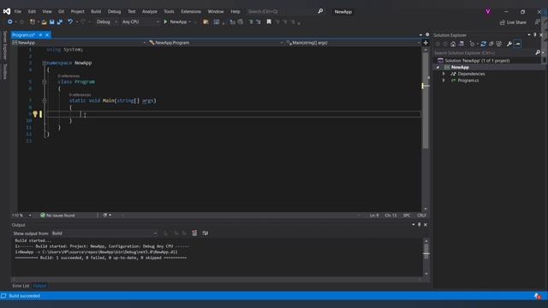Click the Undo arrow icon
This screenshot has height=308, width=548.
coord(70,21)
